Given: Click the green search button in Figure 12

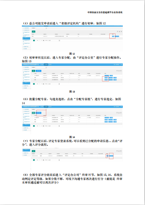Looking at the screenshot, I should coord(34,32).
